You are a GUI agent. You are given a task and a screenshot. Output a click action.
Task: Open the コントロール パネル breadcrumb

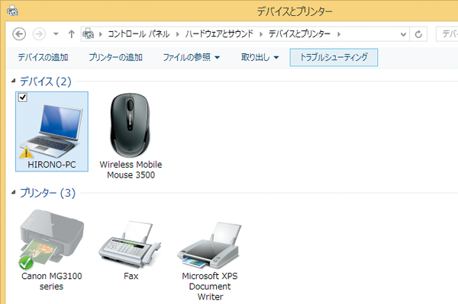(x=139, y=34)
